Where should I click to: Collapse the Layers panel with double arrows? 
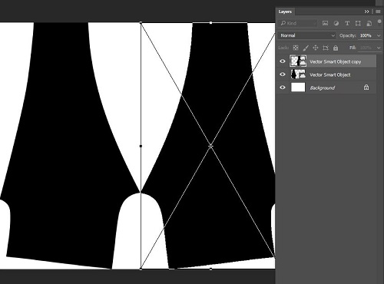point(366,12)
